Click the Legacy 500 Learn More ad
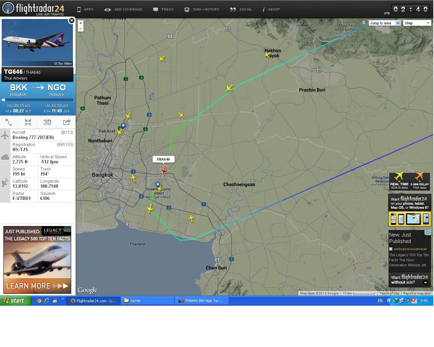Viewport: 434px width, 347px height. click(37, 260)
